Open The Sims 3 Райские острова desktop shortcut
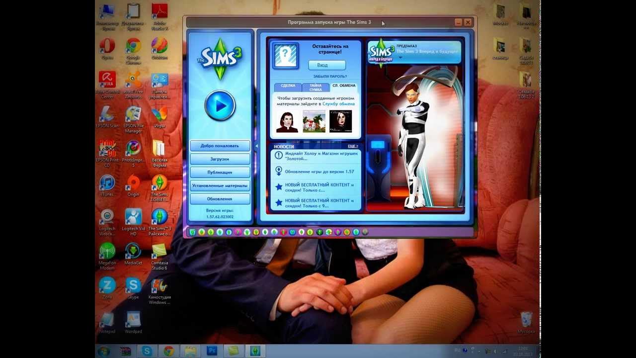This screenshot has height=358, width=636. point(159,222)
